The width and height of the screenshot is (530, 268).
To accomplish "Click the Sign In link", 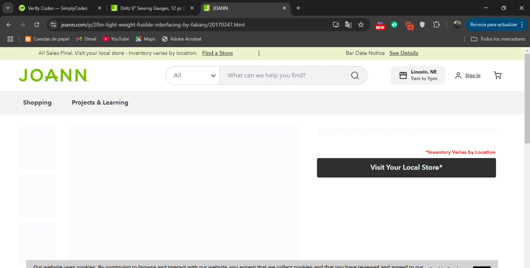I will pos(473,75).
